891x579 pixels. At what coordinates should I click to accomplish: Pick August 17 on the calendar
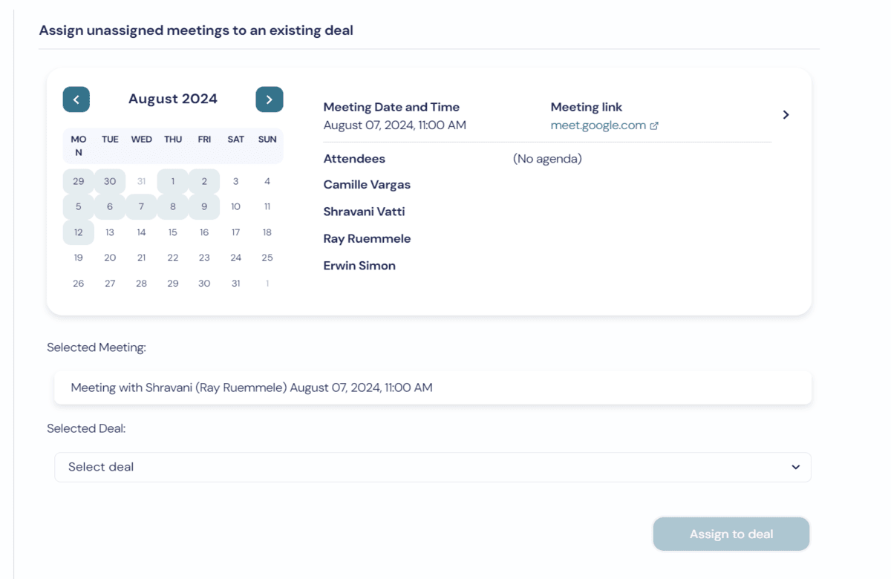tap(235, 232)
